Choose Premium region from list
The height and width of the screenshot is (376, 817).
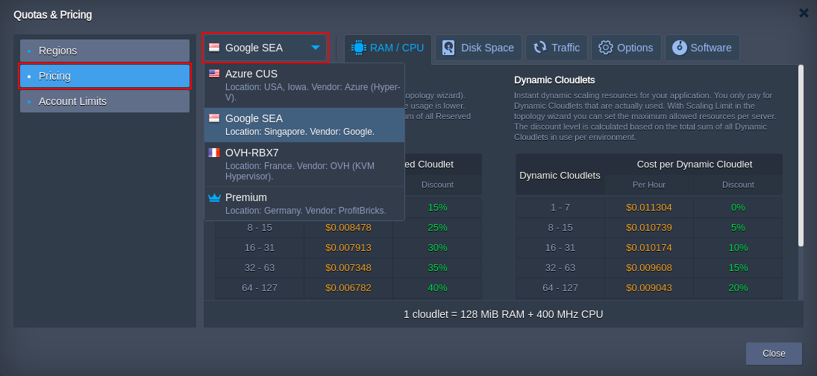[x=304, y=203]
